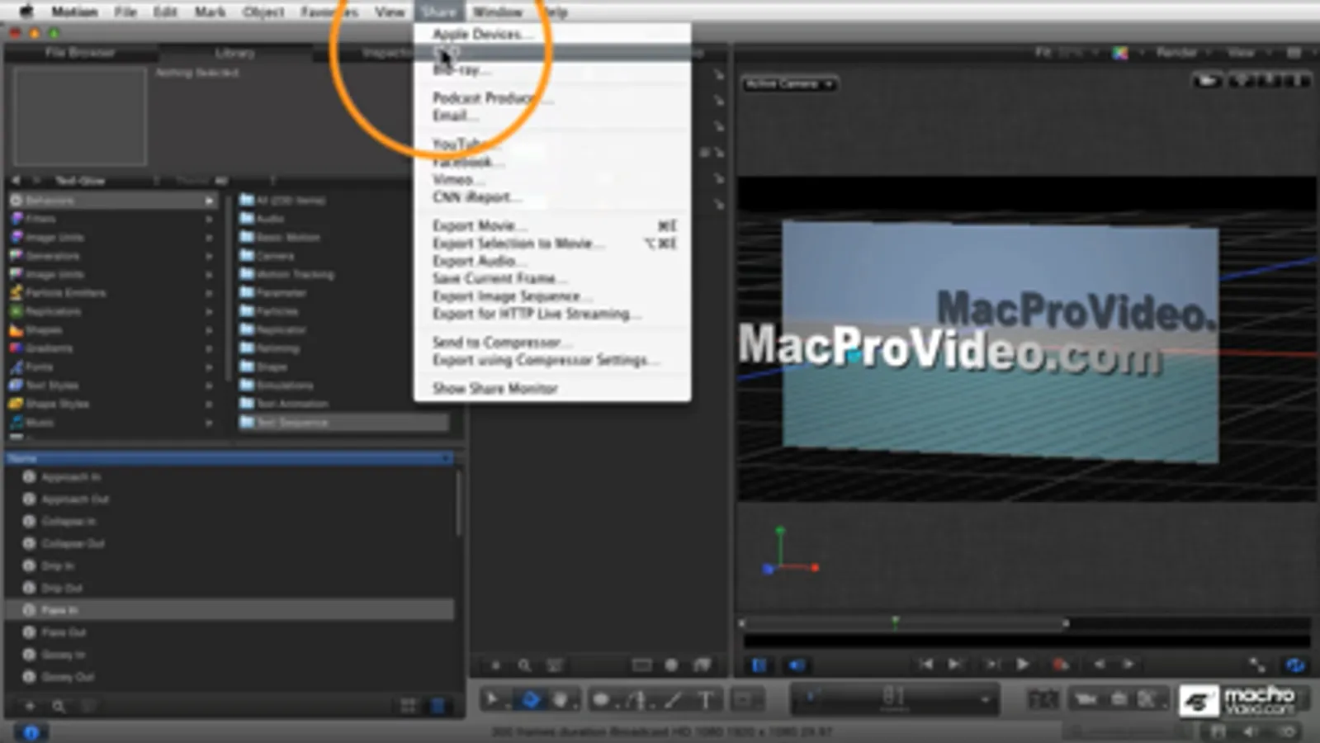Toggle the blue button left of the mute control

(x=759, y=665)
